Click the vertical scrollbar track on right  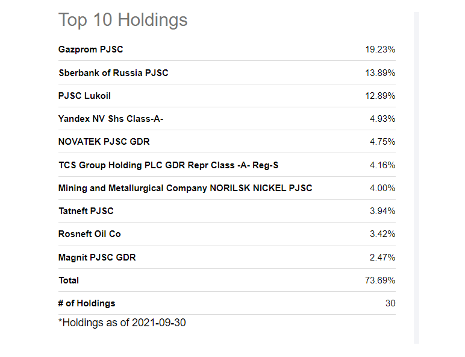(416, 178)
